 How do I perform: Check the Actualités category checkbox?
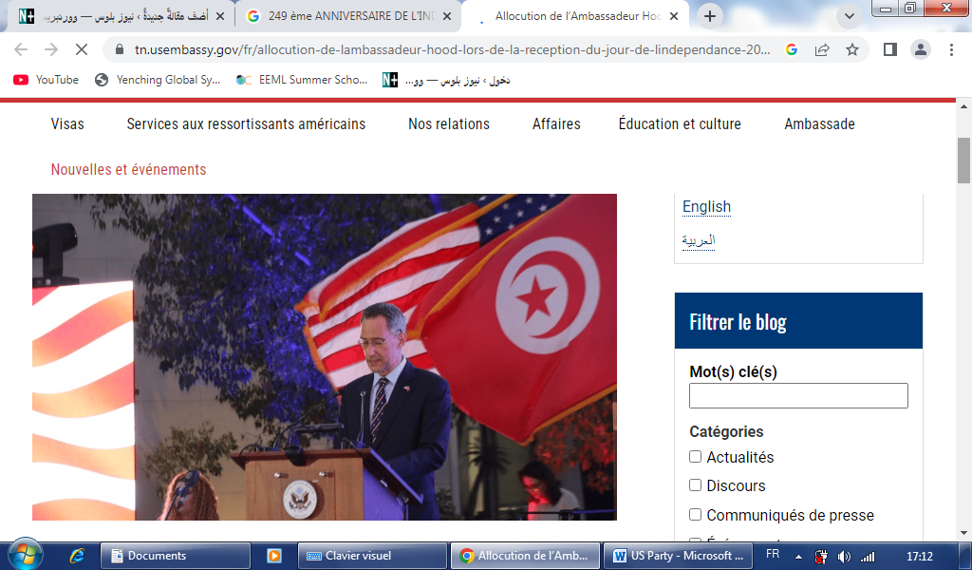coord(695,457)
